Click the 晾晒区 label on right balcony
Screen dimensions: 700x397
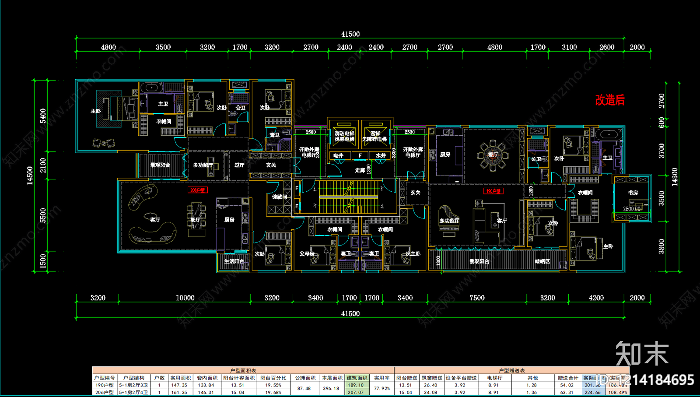pos(542,261)
